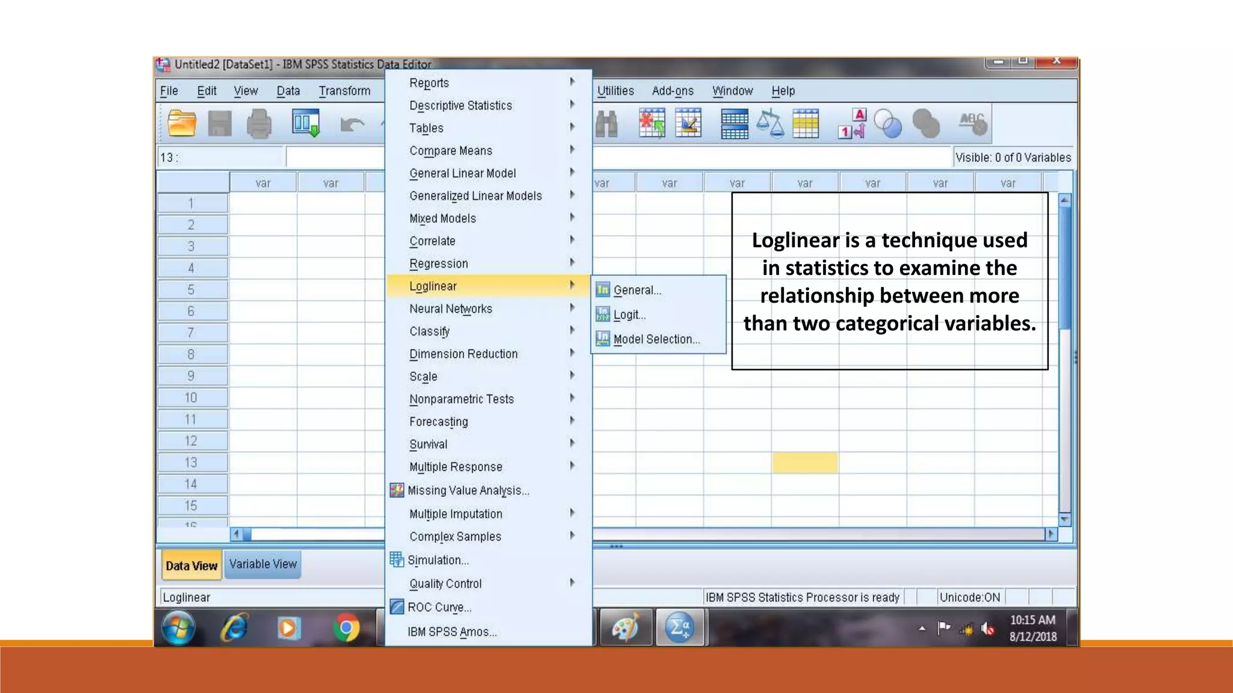Open the Scale submenu

click(488, 377)
